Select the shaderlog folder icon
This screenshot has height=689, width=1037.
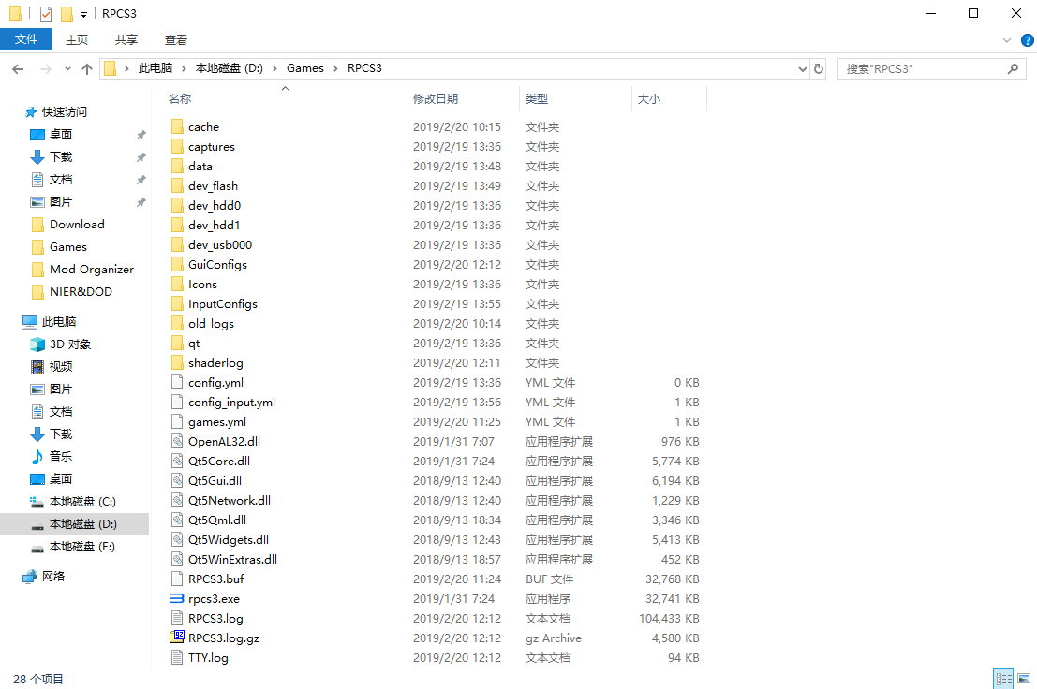[177, 362]
